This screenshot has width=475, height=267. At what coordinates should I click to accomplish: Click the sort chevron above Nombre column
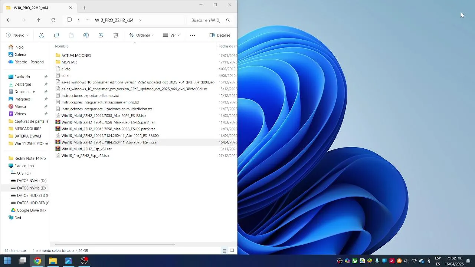tap(135, 43)
